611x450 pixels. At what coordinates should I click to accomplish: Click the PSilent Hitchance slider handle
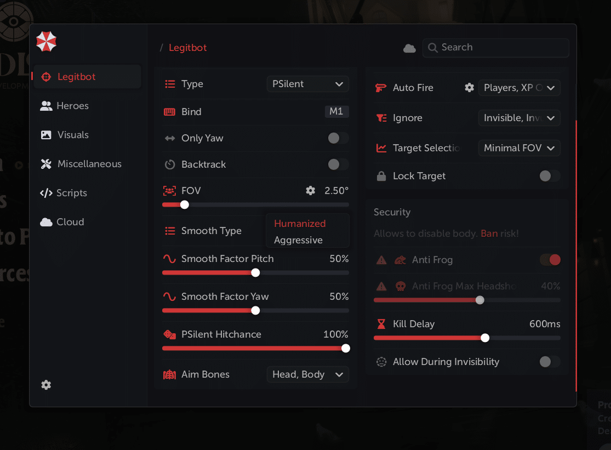click(346, 348)
